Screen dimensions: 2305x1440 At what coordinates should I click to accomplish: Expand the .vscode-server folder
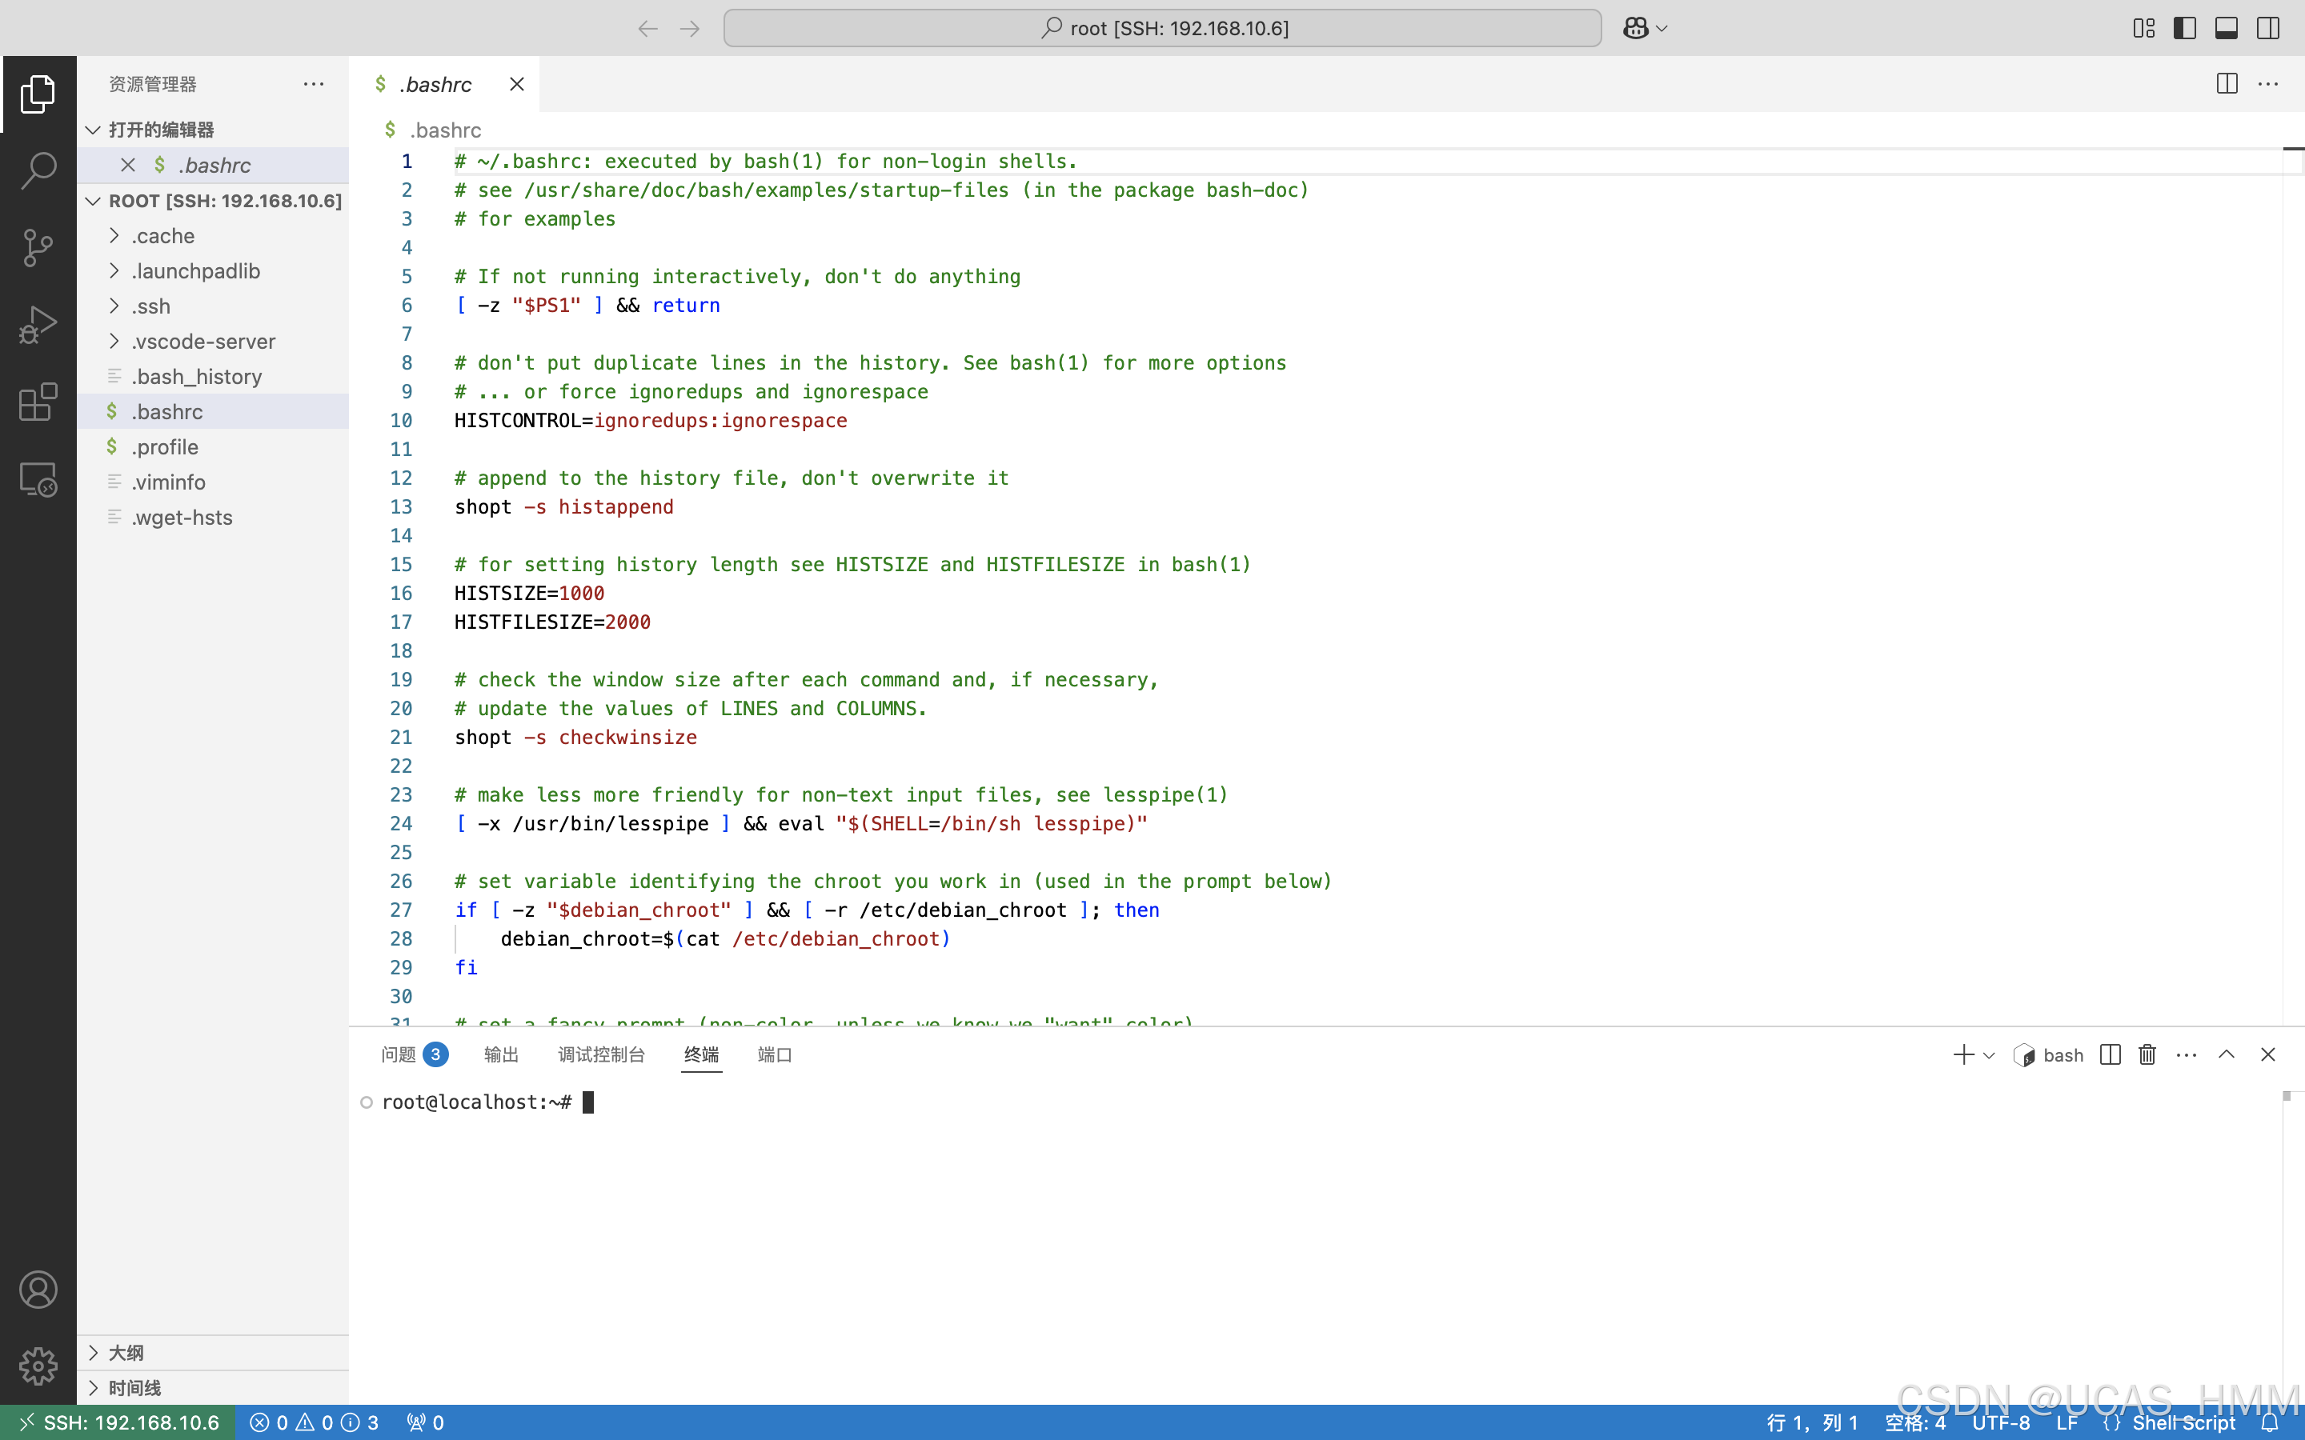click(202, 341)
